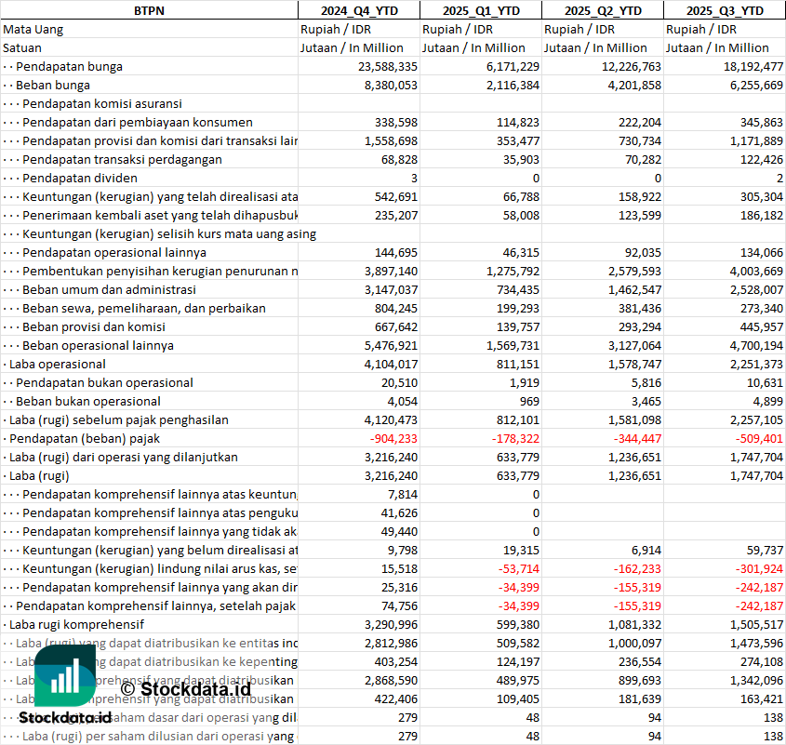
Task: Click provisi dan komisi value 1,558,698
Action: pyautogui.click(x=391, y=140)
